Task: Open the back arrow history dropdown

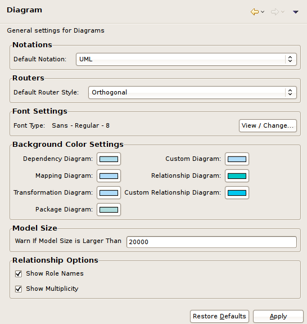Action: click(263, 12)
